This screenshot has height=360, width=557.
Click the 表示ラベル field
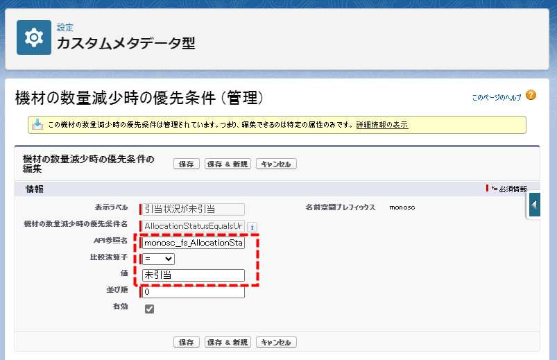194,209
